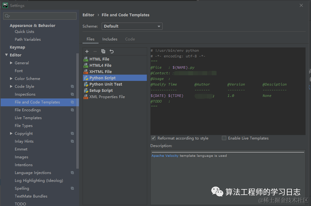Image resolution: width=311 pixels, height=206 pixels.
Task: Click the project-level icon beside Language Injections
Action: (x=72, y=173)
